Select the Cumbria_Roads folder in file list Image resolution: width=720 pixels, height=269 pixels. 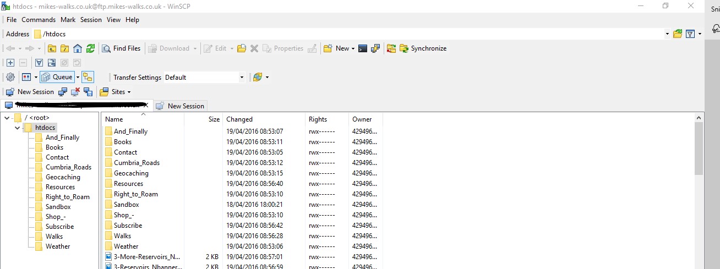[137, 163]
